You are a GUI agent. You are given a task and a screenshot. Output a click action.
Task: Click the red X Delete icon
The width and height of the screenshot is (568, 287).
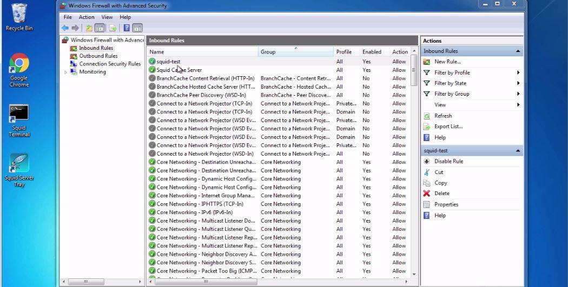[427, 193]
